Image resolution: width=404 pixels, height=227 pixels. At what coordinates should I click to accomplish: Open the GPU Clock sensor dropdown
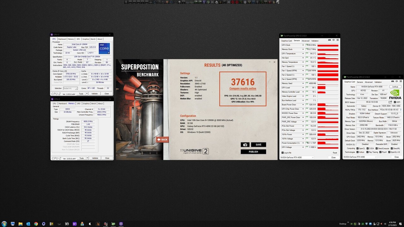[303, 45]
